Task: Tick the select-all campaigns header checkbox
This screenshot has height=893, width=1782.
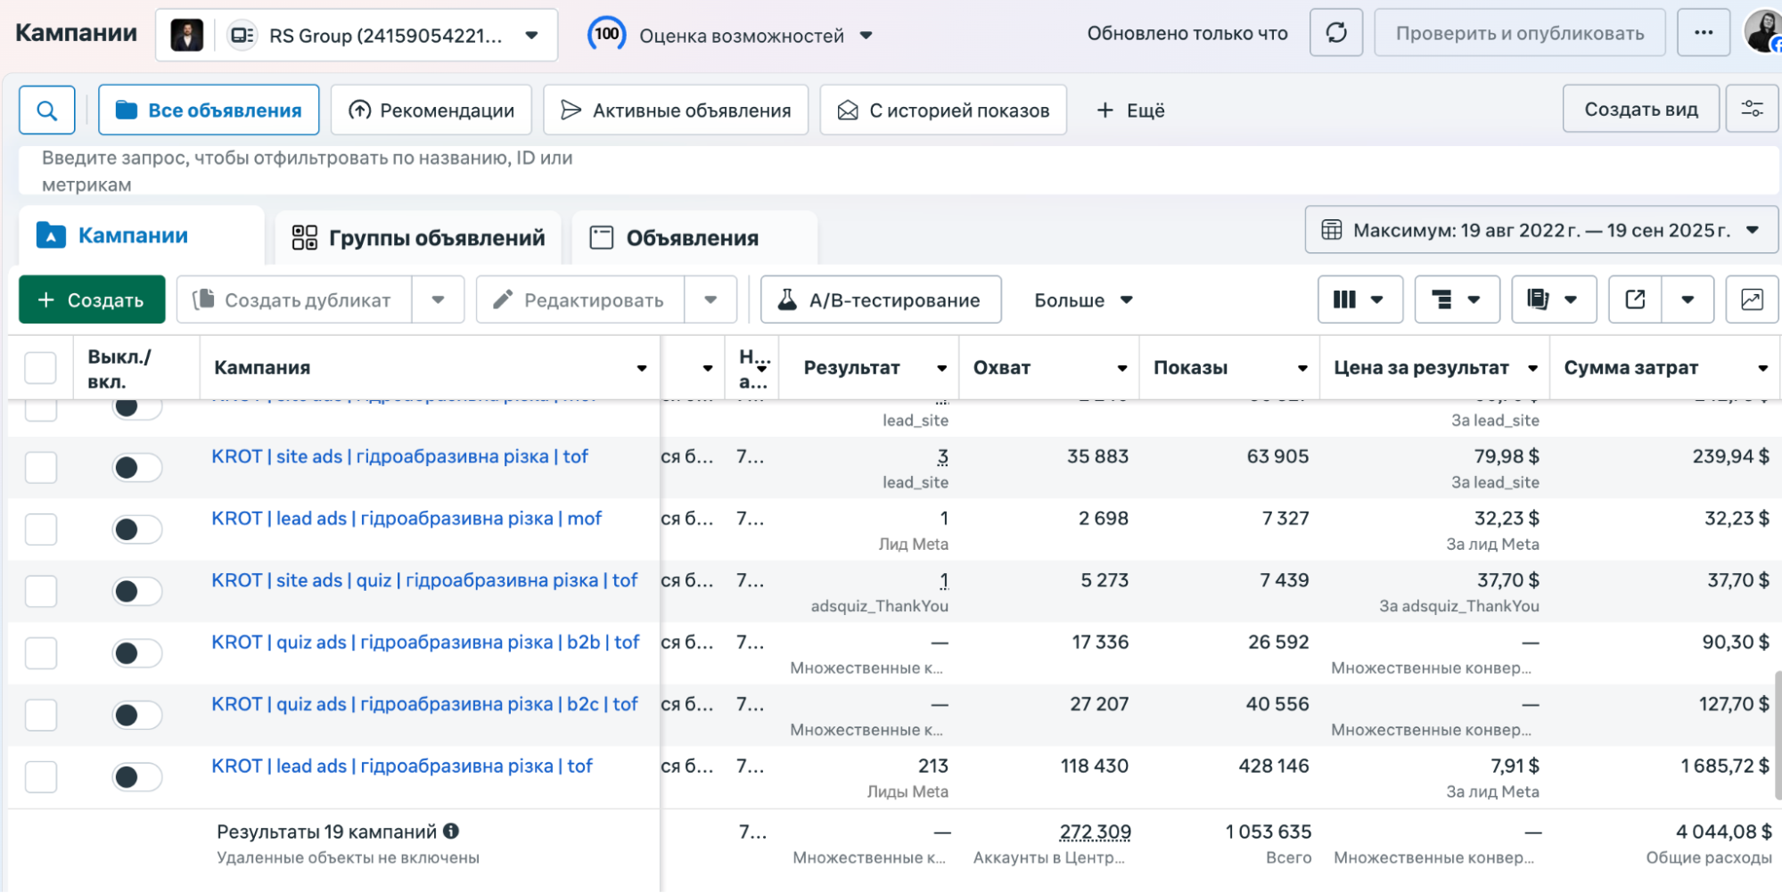Action: click(41, 367)
